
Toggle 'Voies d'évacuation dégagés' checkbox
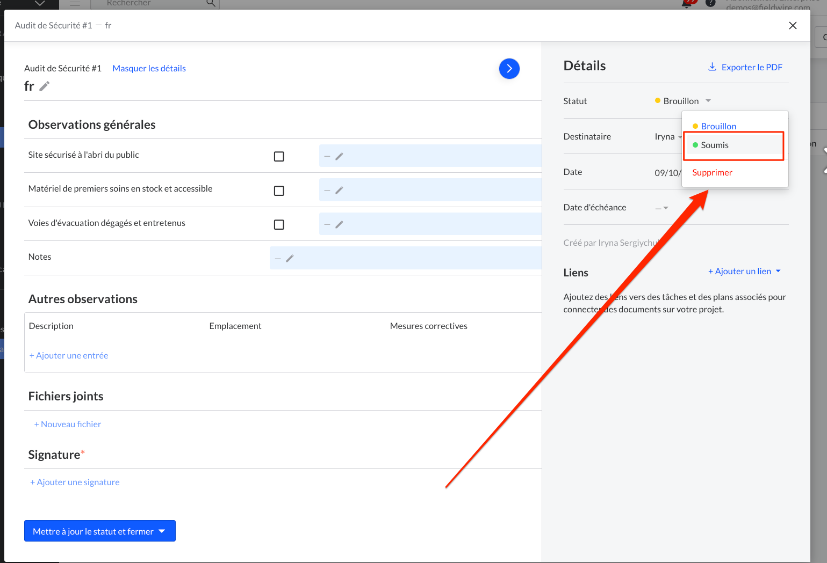[x=279, y=224]
